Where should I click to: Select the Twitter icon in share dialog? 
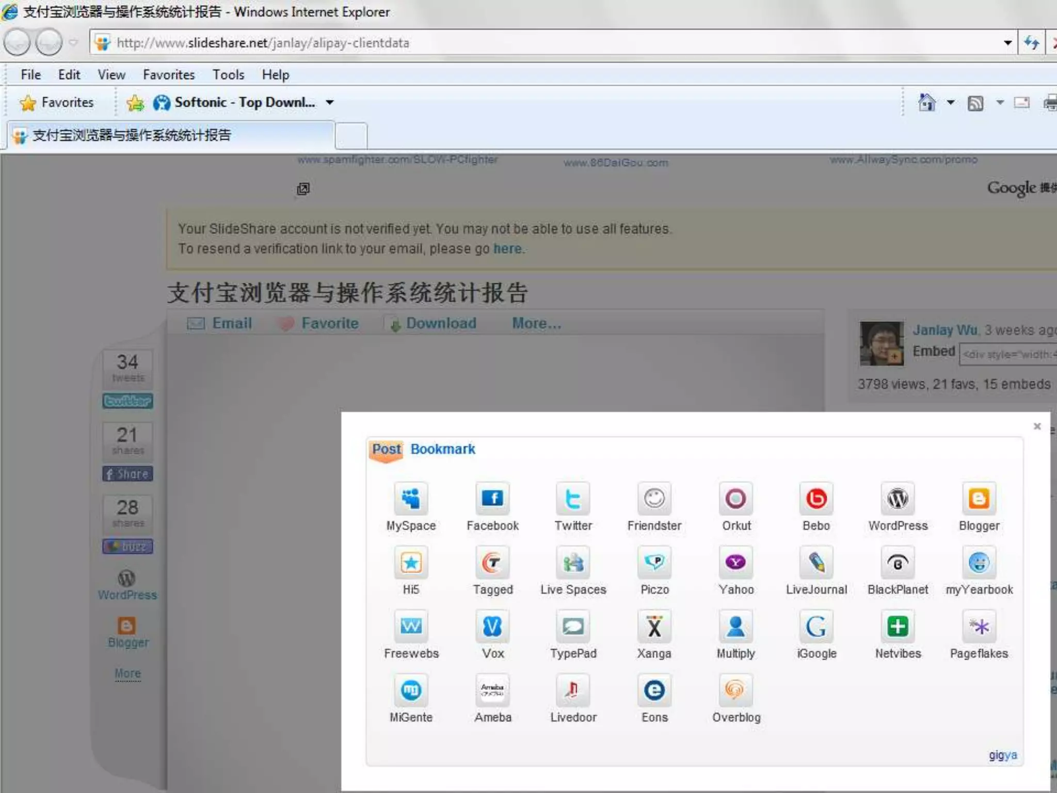click(x=573, y=499)
